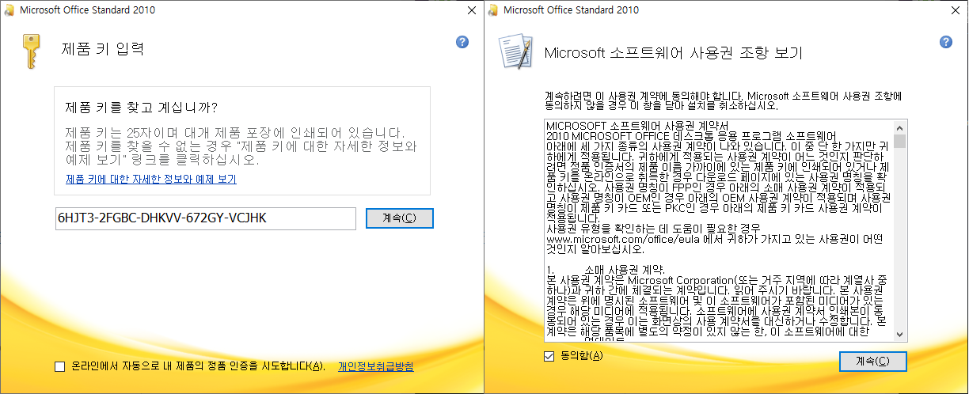The height and width of the screenshot is (394, 969).
Task: Click the golden key icon beside 제품 키 입력
Action: [32, 51]
